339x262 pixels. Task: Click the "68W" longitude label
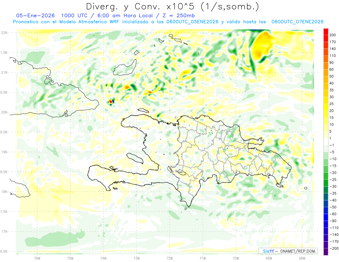(302, 258)
